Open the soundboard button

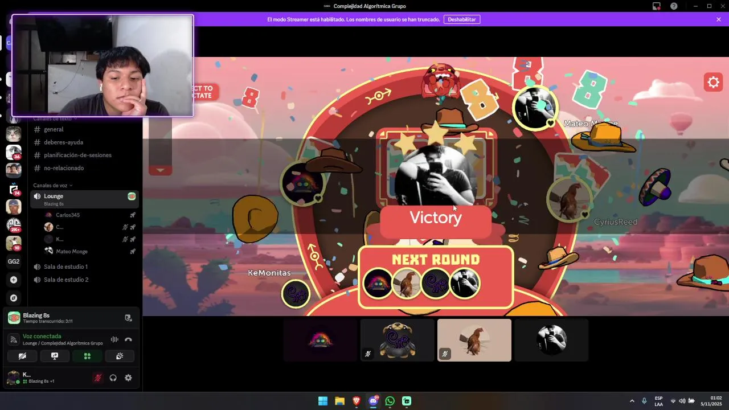[120, 356]
